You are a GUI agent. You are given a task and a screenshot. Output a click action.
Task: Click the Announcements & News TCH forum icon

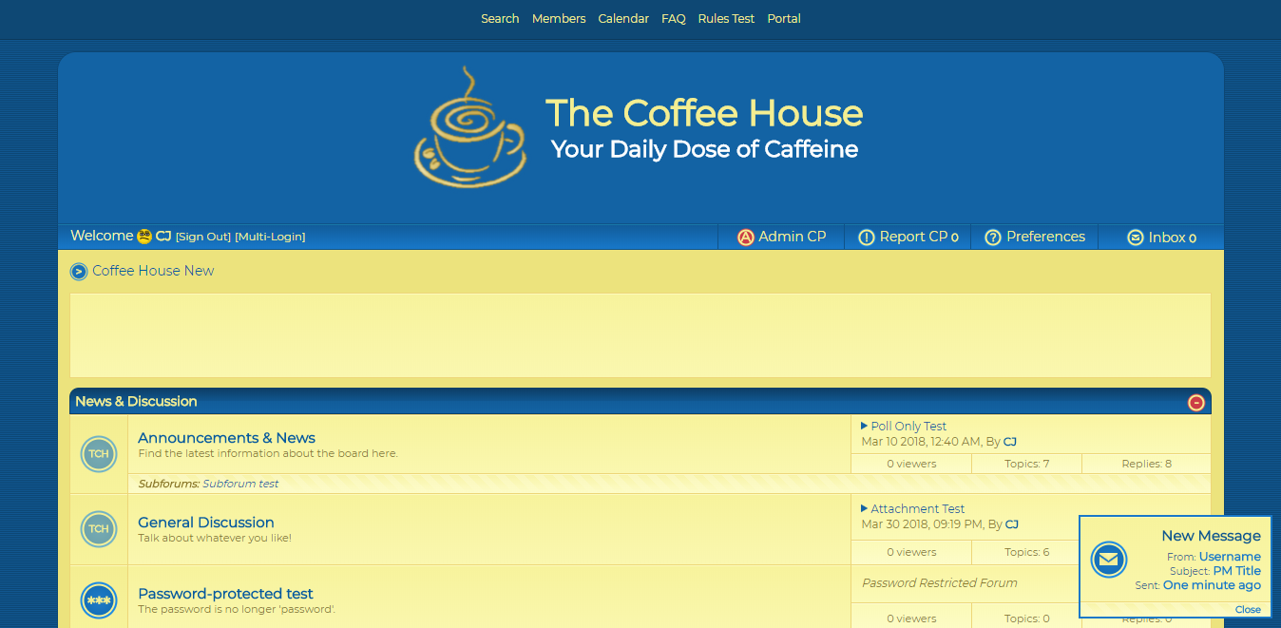pyautogui.click(x=99, y=454)
